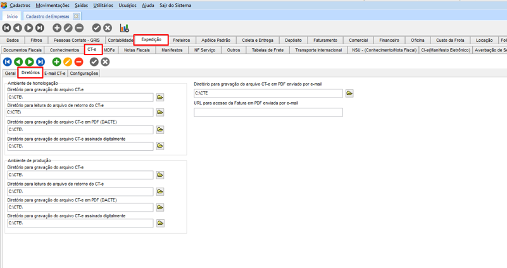The width and height of the screenshot is (507, 268).
Task: Open the Usuários menu
Action: click(127, 5)
